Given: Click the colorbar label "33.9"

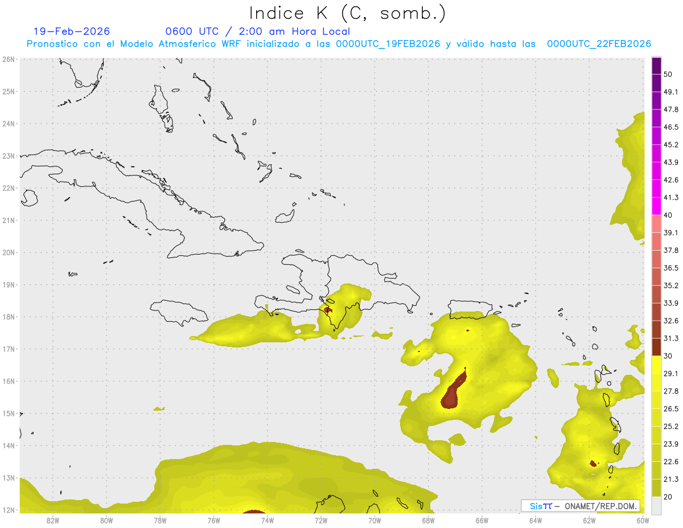Looking at the screenshot, I should pos(671,303).
